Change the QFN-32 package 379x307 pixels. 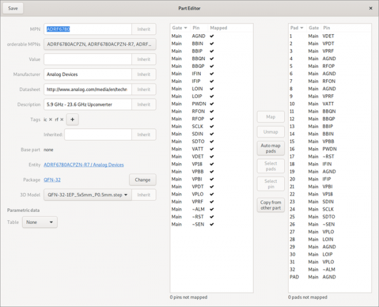click(x=143, y=180)
